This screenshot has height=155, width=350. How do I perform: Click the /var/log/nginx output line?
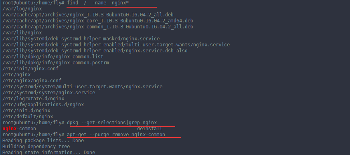tap(22, 9)
